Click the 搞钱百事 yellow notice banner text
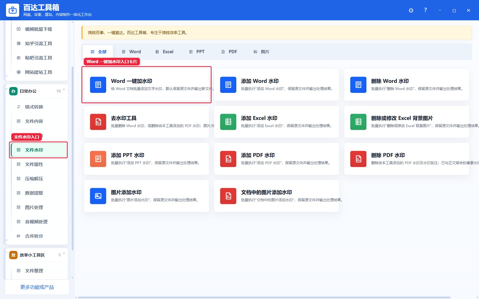Image resolution: width=479 pixels, height=299 pixels. coord(138,33)
